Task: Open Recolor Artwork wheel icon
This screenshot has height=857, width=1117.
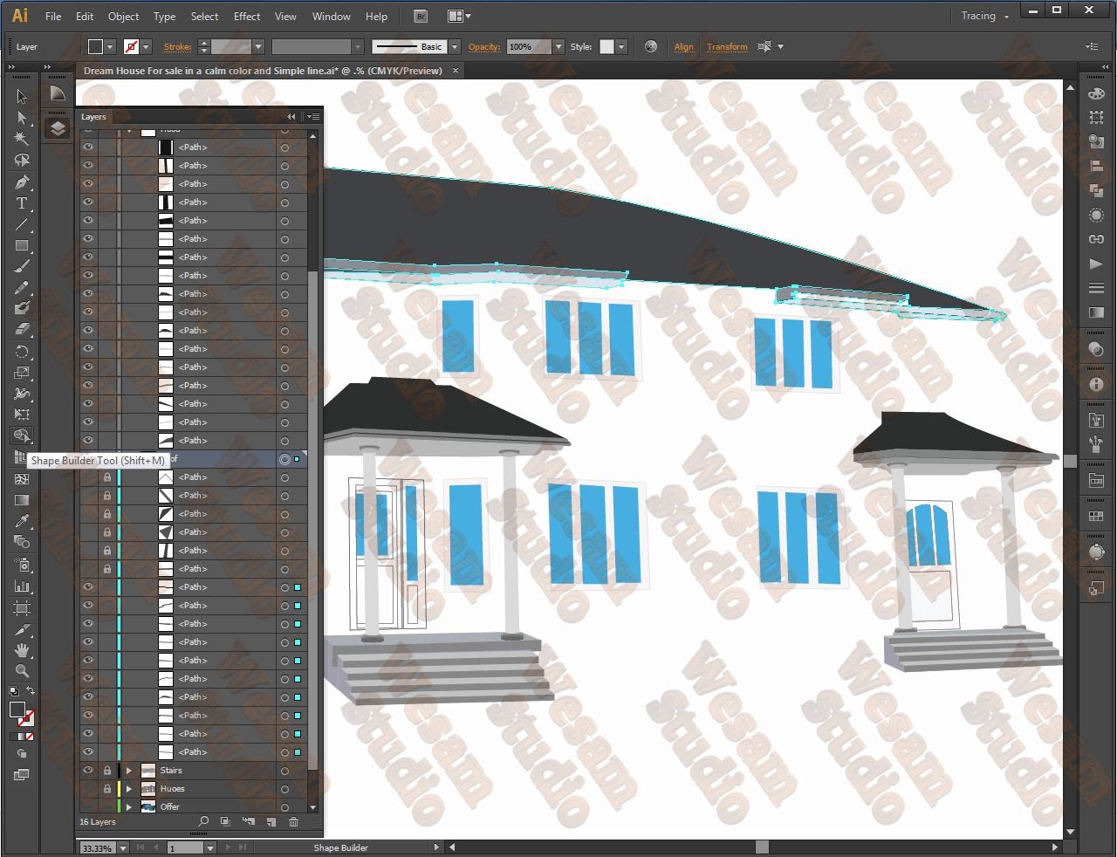Action: tap(651, 47)
